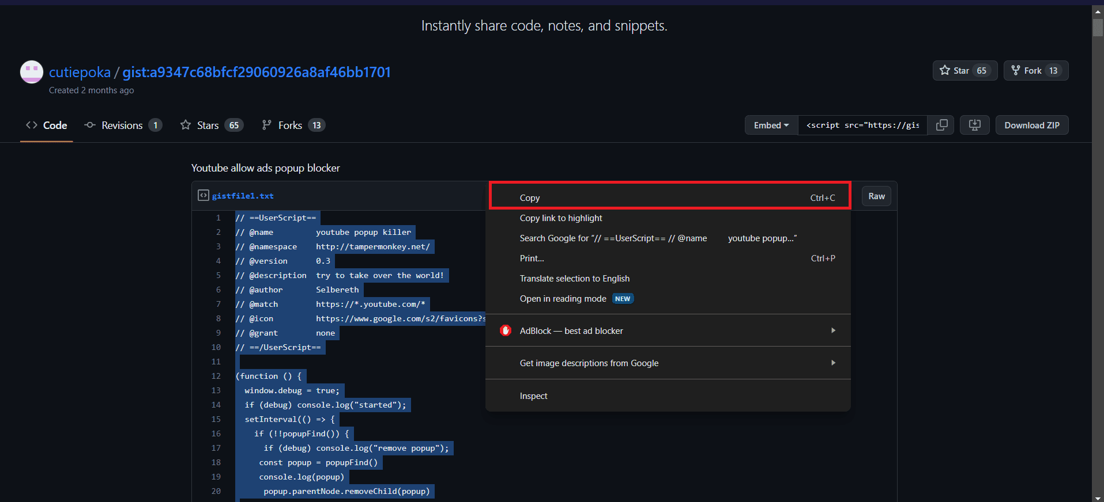This screenshot has height=502, width=1104.
Task: Choose Print... in context menu
Action: (668, 258)
